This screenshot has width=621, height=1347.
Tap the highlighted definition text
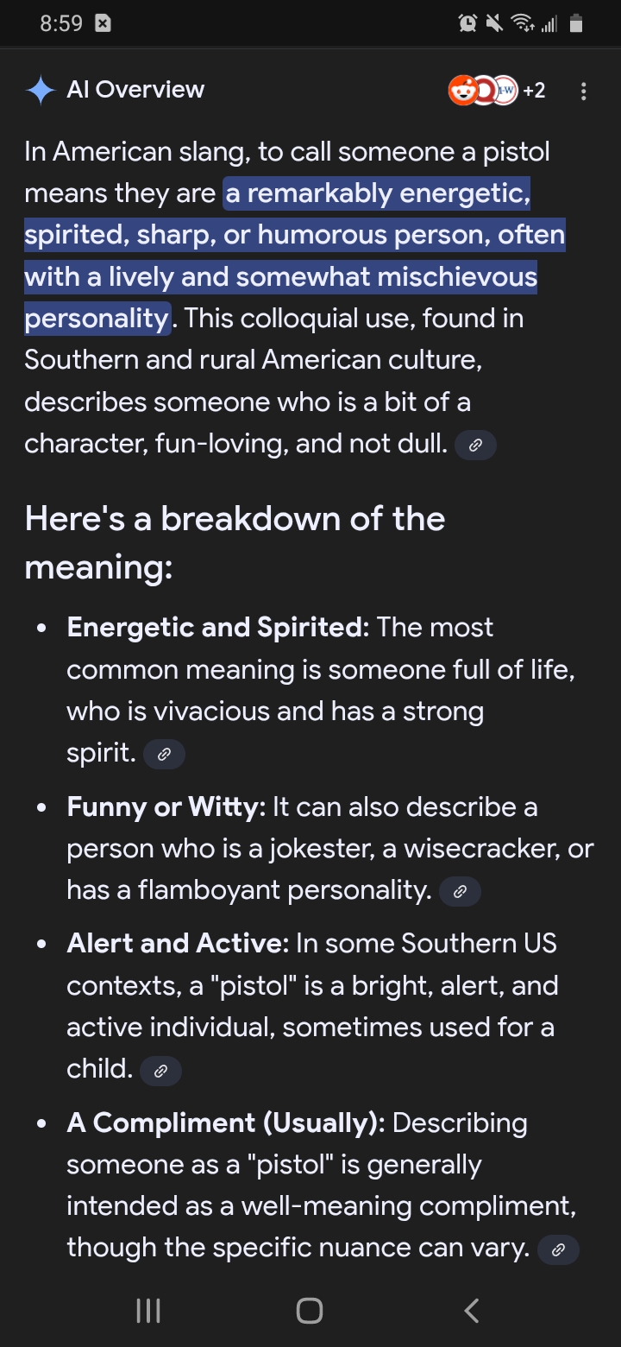coord(295,256)
